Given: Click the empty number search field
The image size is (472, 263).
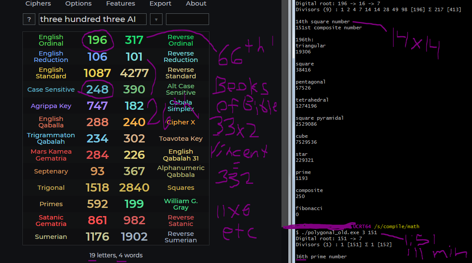Looking at the screenshot, I should click(x=187, y=19).
